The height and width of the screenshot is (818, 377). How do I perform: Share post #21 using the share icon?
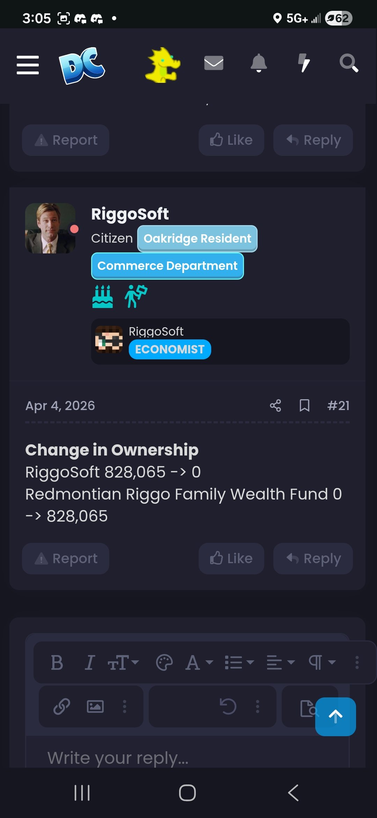pos(275,406)
